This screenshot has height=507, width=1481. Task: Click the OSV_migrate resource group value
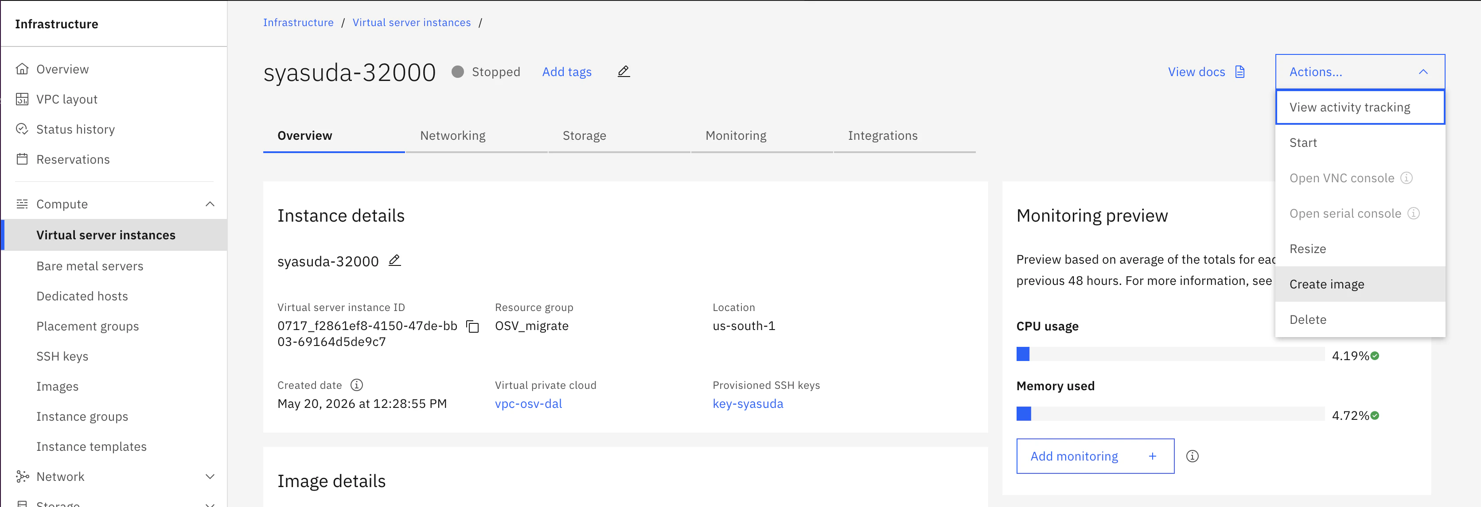coord(532,326)
